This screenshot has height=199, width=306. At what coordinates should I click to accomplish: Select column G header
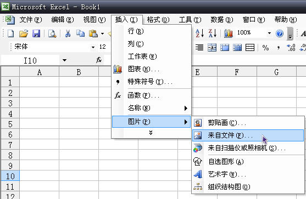276,72
